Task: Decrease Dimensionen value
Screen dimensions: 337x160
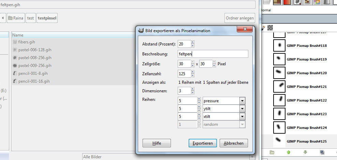Action: (x=193, y=93)
